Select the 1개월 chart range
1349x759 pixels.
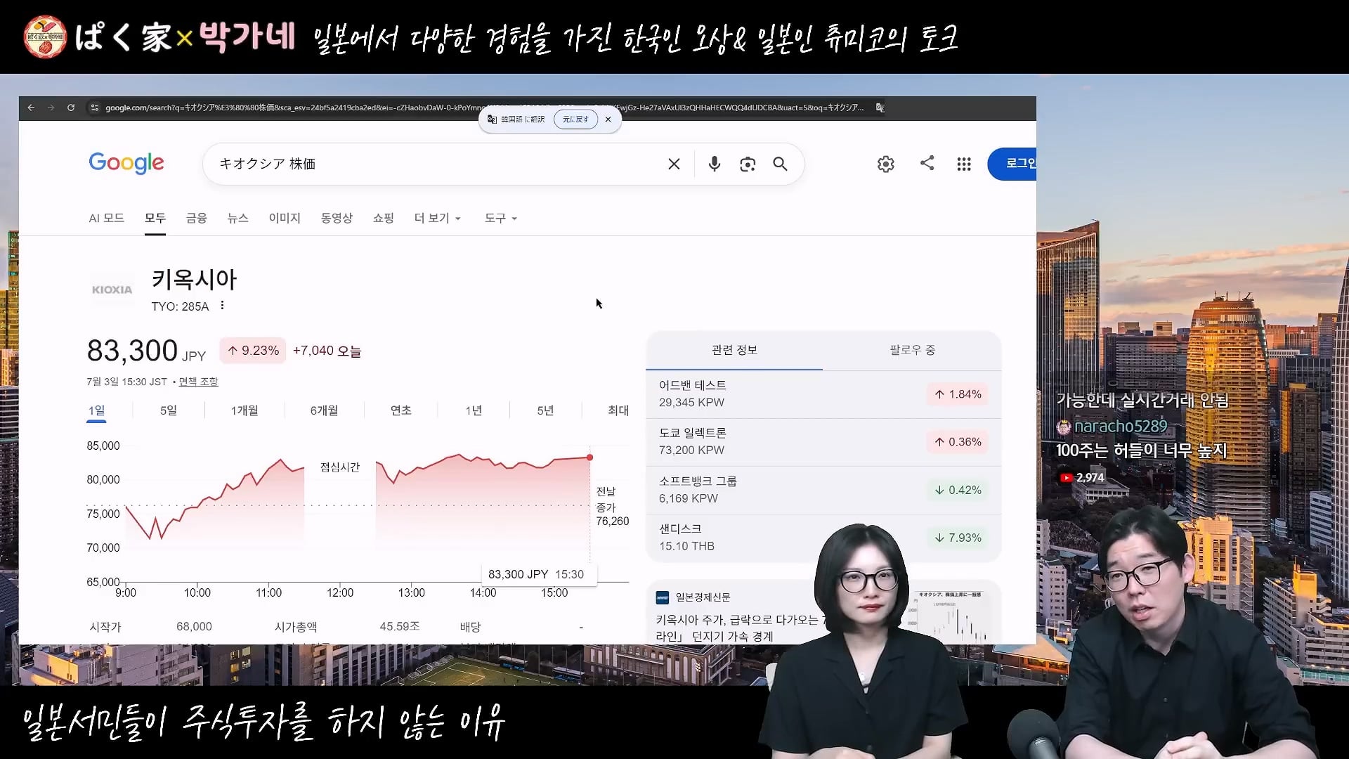pos(245,410)
